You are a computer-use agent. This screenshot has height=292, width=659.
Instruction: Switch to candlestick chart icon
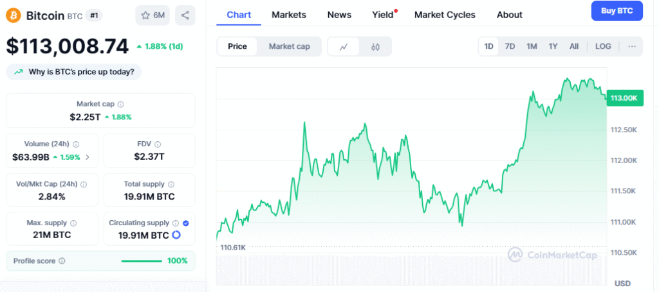click(375, 46)
